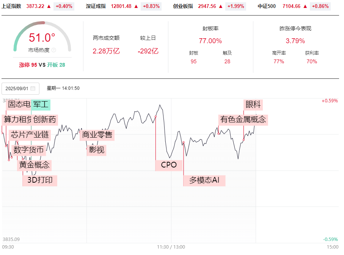Click the up arrow next to 深证成指
344x255 pixels.
coord(136,6)
